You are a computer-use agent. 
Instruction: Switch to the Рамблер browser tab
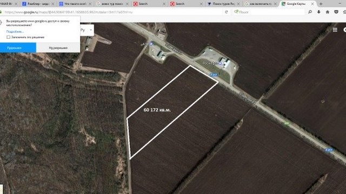pyautogui.click(x=38, y=4)
